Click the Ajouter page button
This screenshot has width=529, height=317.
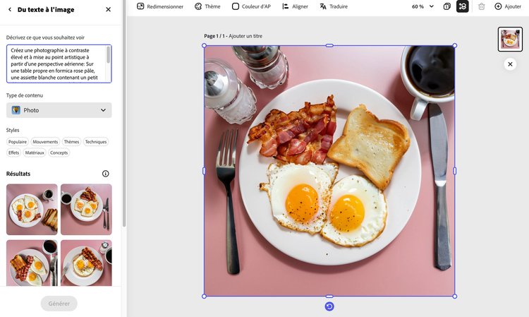(508, 6)
